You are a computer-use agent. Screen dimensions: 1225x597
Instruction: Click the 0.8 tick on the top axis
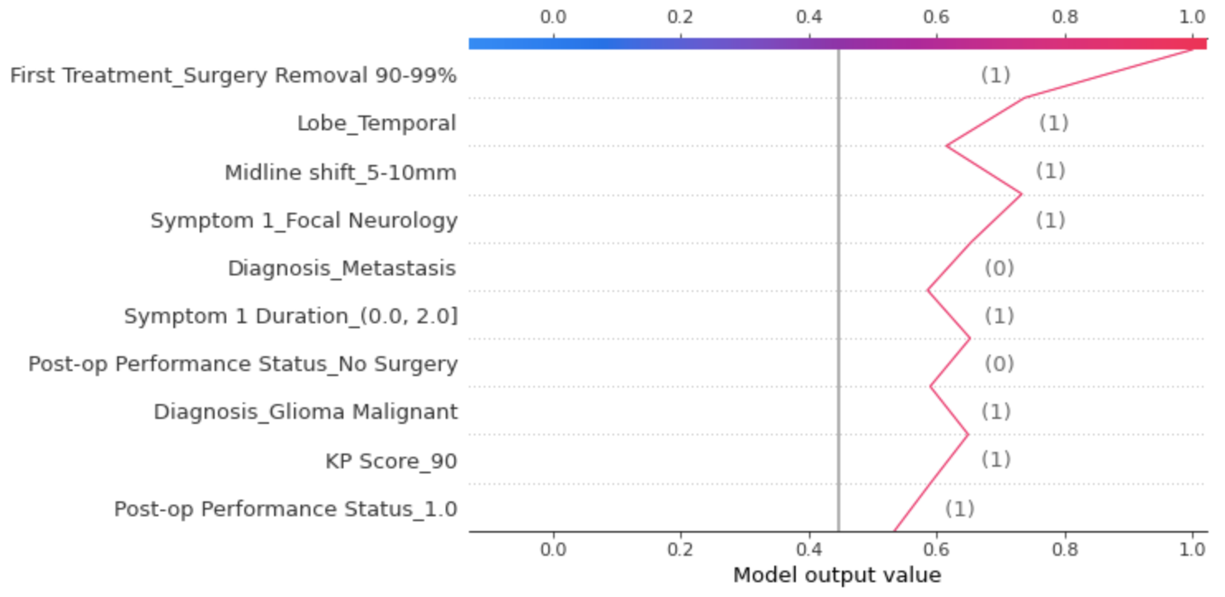point(1065,16)
